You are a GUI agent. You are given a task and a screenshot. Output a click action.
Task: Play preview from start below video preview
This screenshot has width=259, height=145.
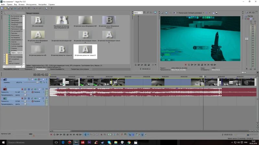[192, 65]
